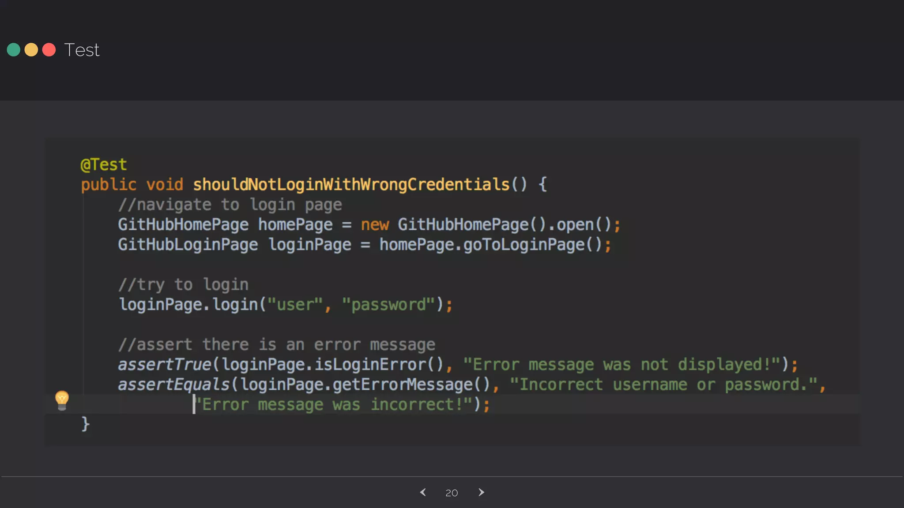Click the @Test annotation

click(104, 165)
